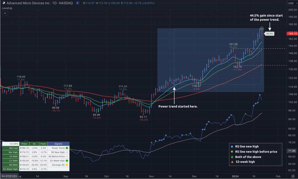Image resolution: width=298 pixels, height=179 pixels.
Task: Toggle the RS Before Price signal indicator
Action: point(66,156)
